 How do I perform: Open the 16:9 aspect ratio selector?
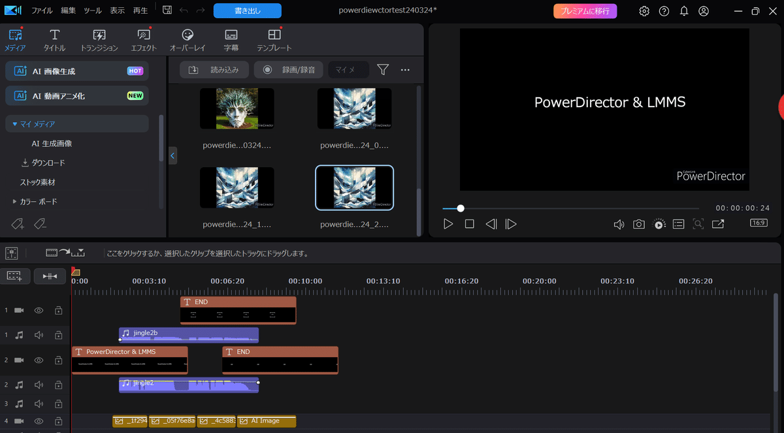(759, 223)
